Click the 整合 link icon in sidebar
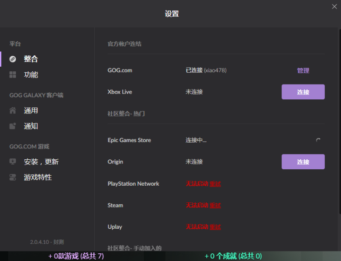This screenshot has height=261, width=341. (x=13, y=59)
